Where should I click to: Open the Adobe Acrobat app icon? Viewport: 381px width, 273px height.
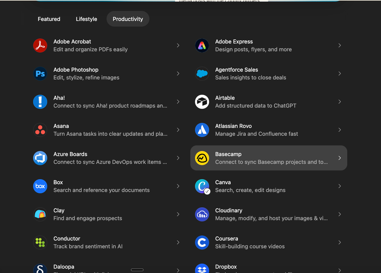[40, 45]
